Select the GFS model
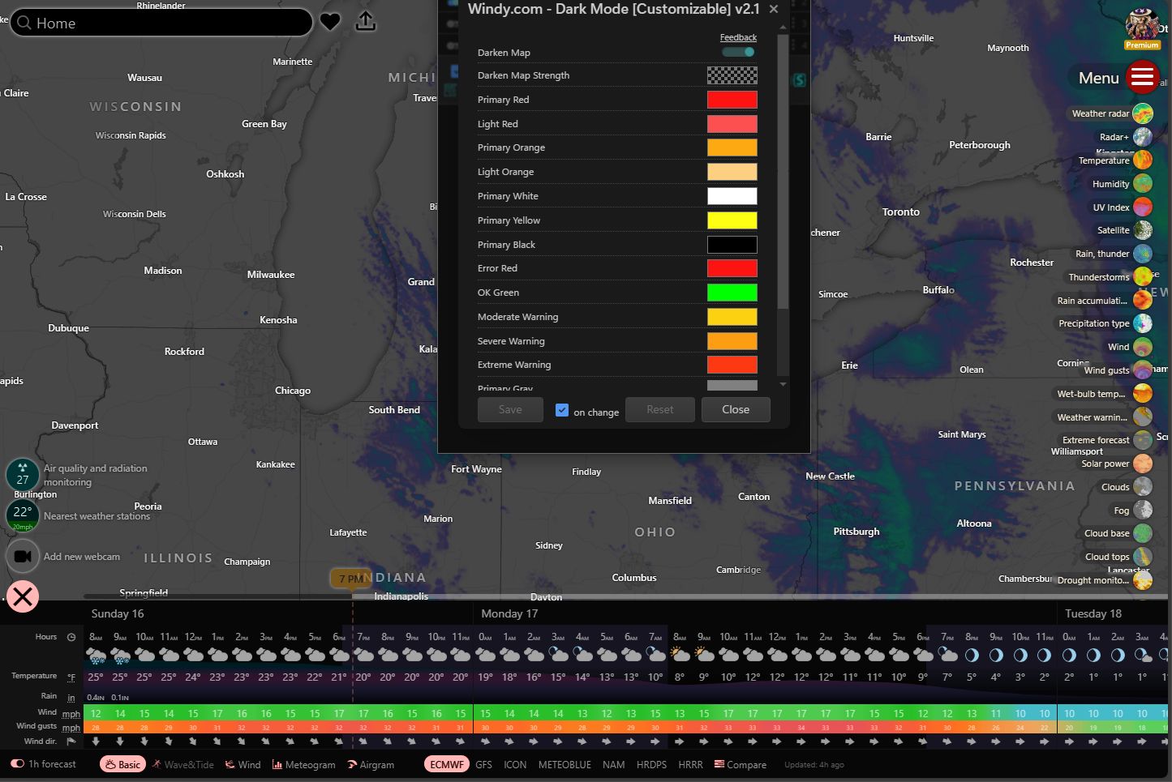The width and height of the screenshot is (1172, 782). (483, 764)
